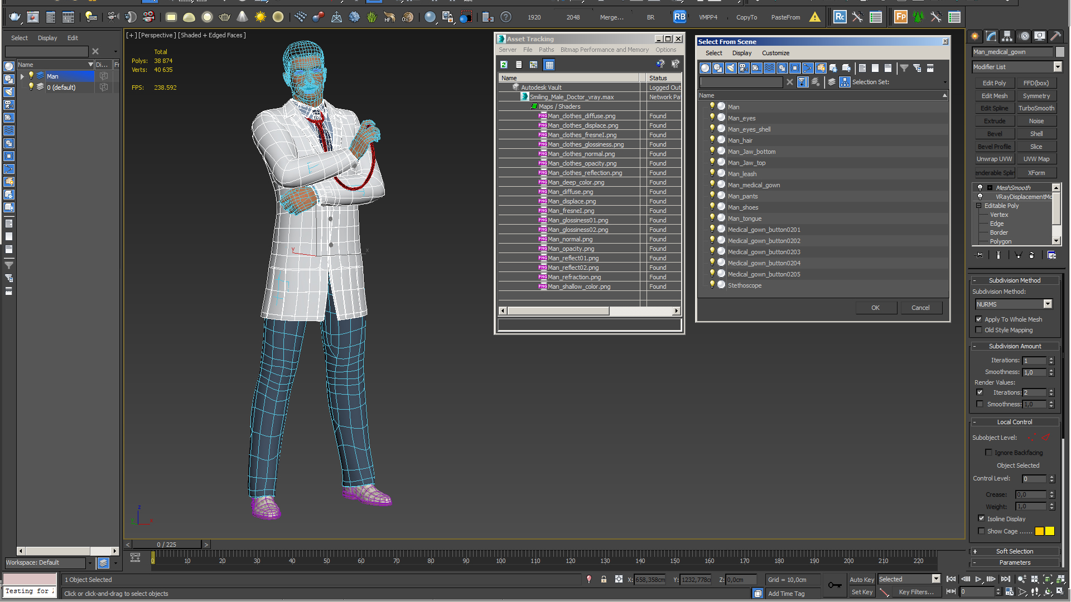1071x602 pixels.
Task: Click the Unwrap UVW button
Action: (994, 159)
